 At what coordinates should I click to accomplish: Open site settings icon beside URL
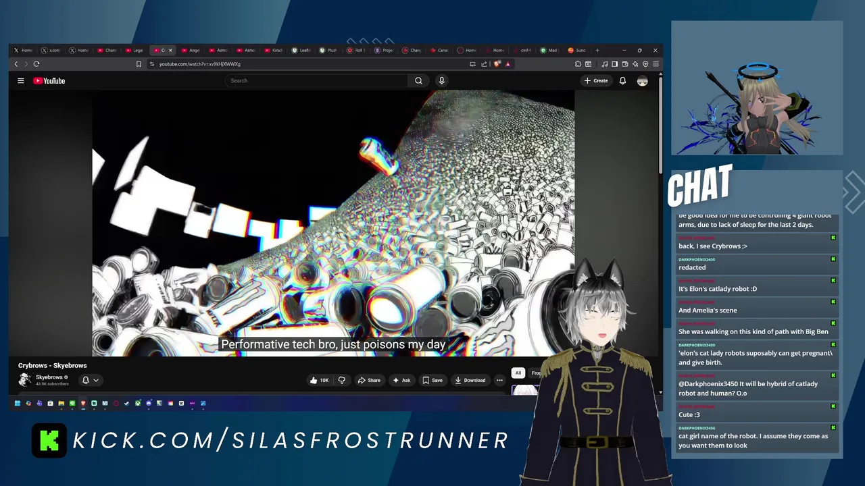click(153, 63)
